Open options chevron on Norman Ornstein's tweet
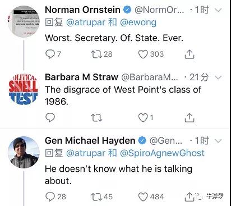The height and width of the screenshot is (206, 231). click(x=218, y=10)
